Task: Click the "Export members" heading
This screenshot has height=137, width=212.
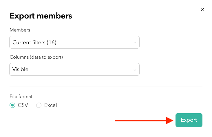Action: [x=41, y=16]
